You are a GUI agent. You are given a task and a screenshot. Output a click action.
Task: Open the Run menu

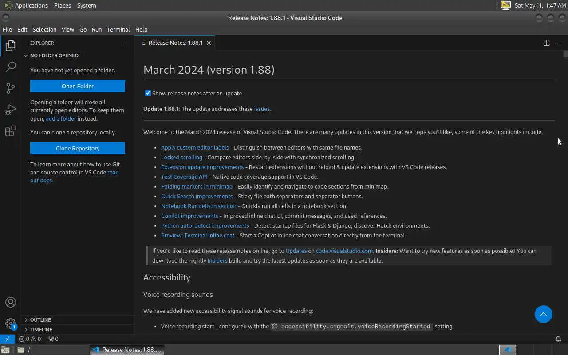click(97, 29)
